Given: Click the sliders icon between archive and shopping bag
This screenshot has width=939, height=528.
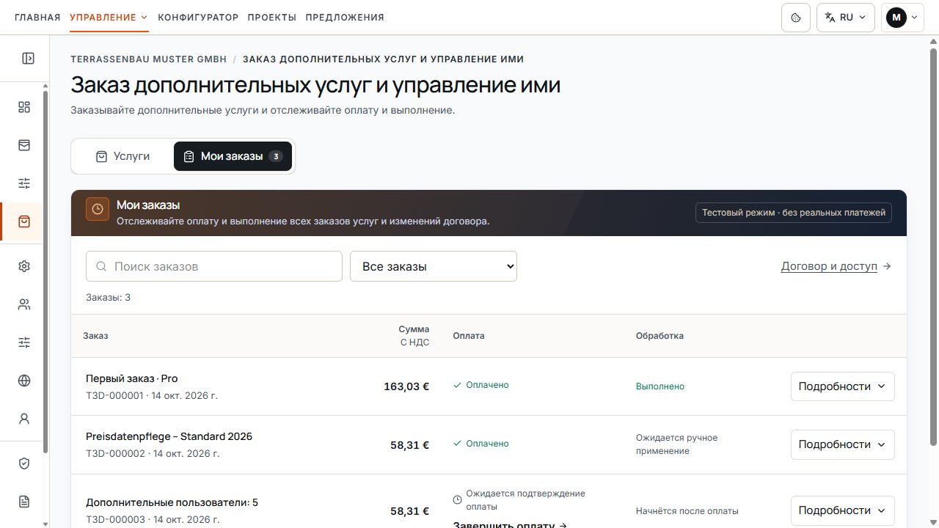Looking at the screenshot, I should (x=24, y=183).
